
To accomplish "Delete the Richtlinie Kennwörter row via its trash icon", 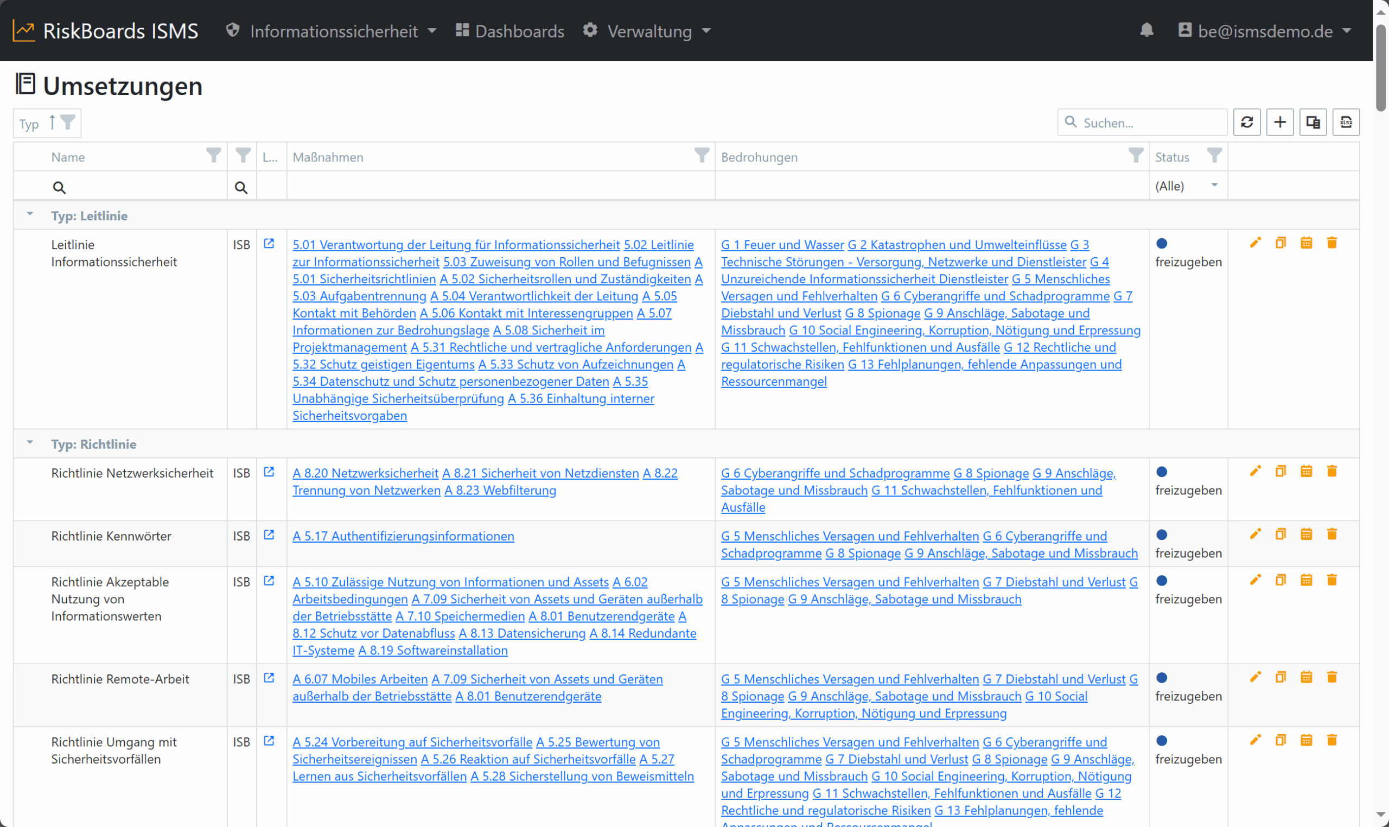I will (x=1331, y=535).
